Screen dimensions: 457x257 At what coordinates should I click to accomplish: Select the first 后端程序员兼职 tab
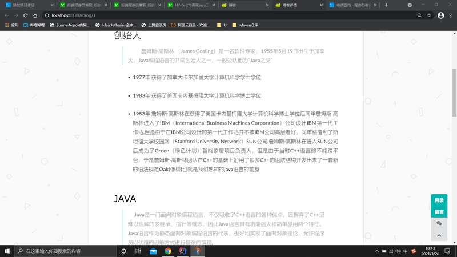84,5
